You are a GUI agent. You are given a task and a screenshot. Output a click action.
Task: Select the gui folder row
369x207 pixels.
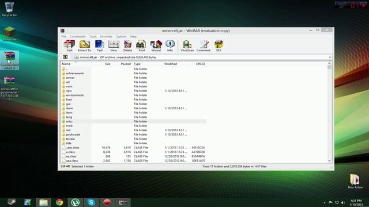pyautogui.click(x=134, y=104)
